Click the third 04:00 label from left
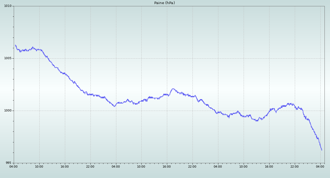This screenshot has width=330, height=178. tap(218, 166)
